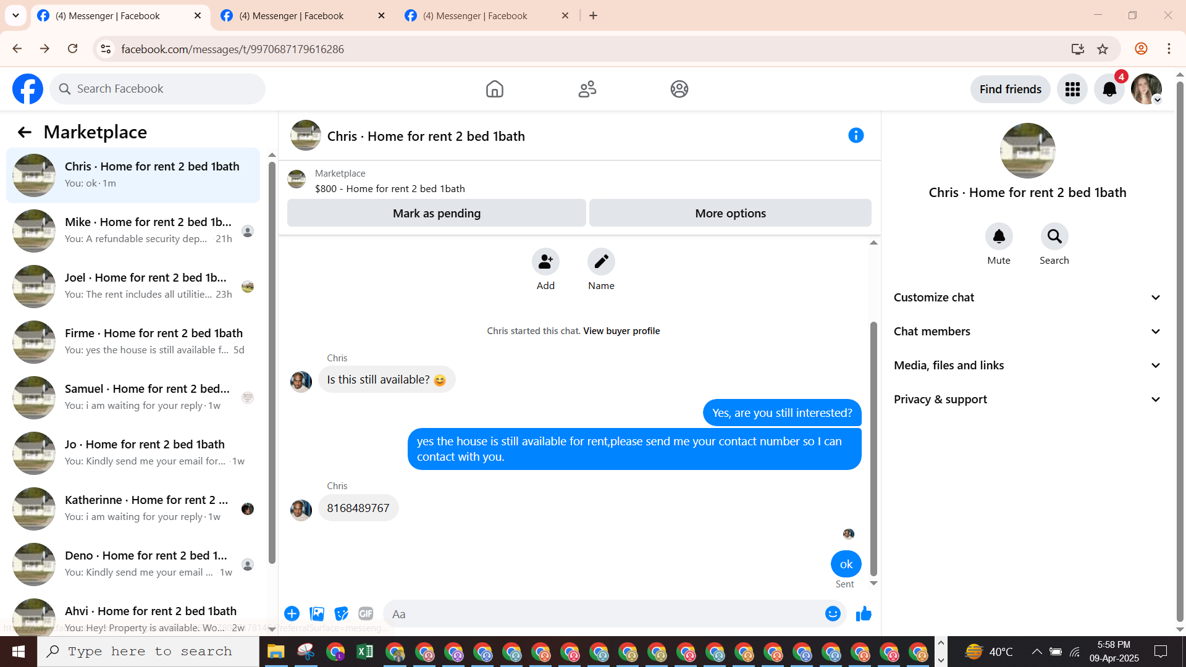Send a thumbs-up like
The image size is (1186, 667).
864,614
